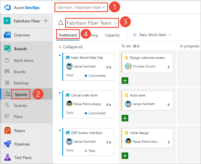
Task: Click the sprint icon beside team name
Action: [61, 23]
